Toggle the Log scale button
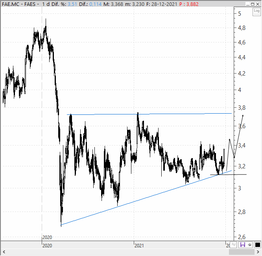 click(256, 12)
